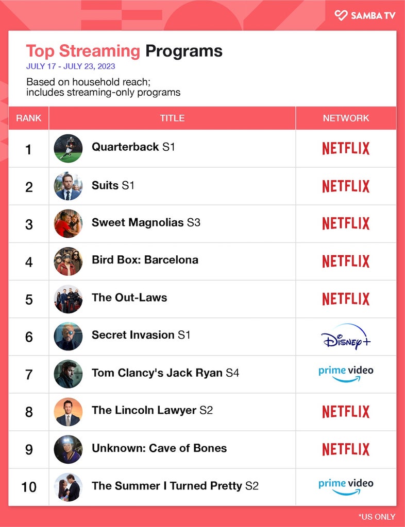
Task: Select the TITLE column header
Action: pos(172,118)
